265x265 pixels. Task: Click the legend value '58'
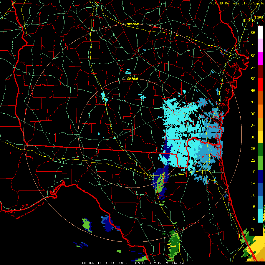click(x=253, y=56)
